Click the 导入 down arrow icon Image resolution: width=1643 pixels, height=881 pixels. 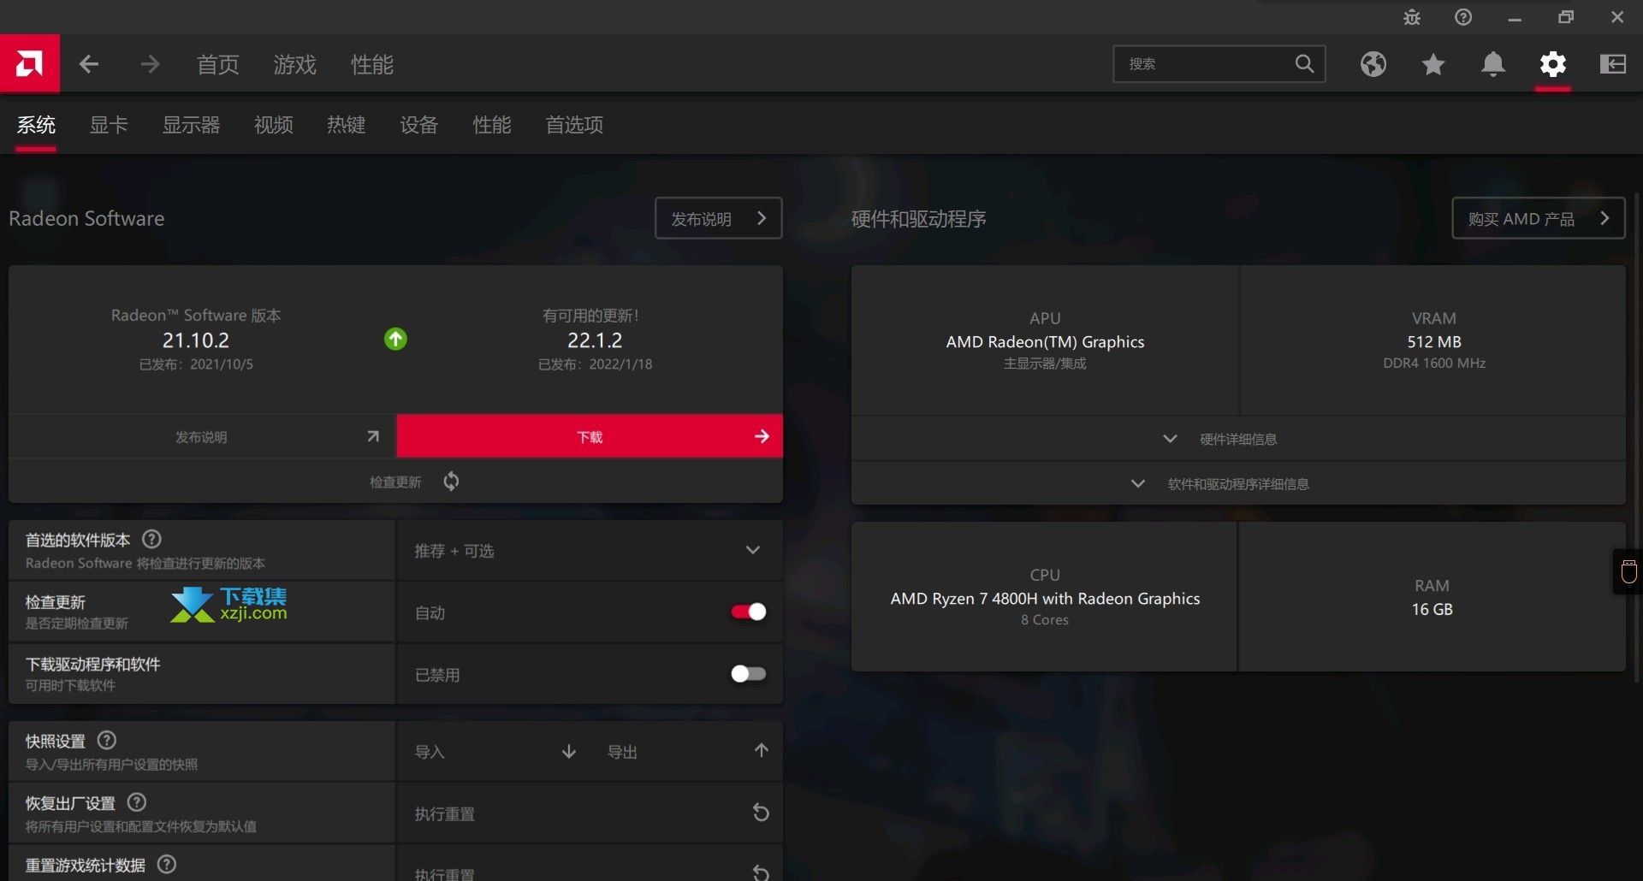(569, 752)
